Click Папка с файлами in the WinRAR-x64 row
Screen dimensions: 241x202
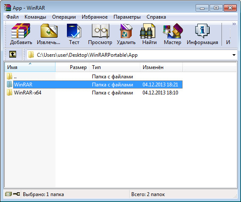tap(112, 93)
